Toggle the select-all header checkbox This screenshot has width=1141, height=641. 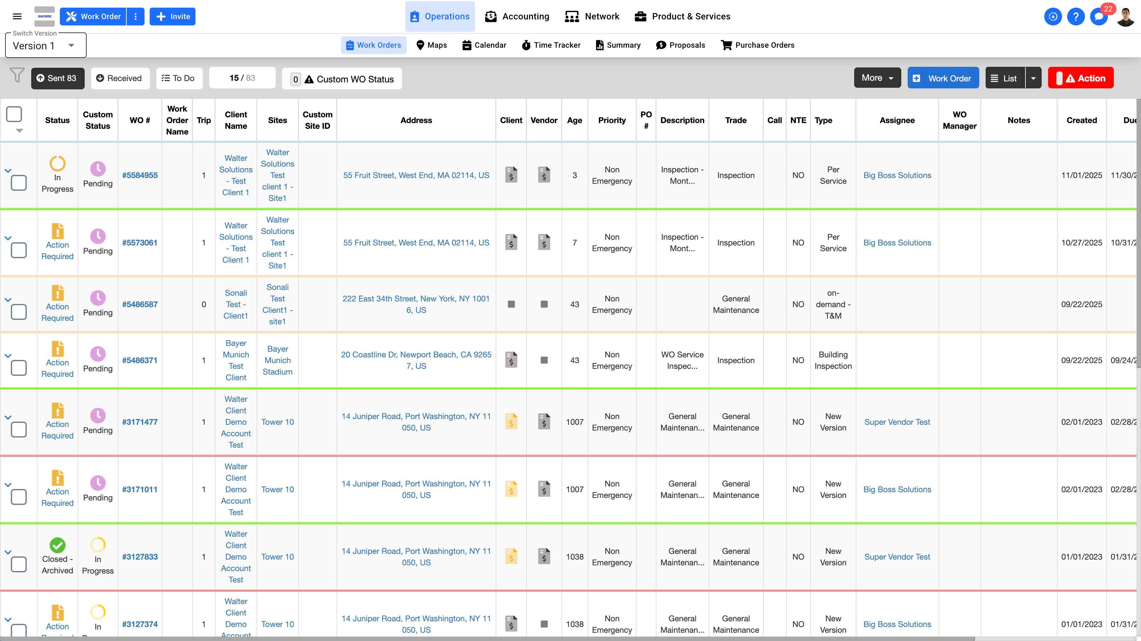[14, 114]
